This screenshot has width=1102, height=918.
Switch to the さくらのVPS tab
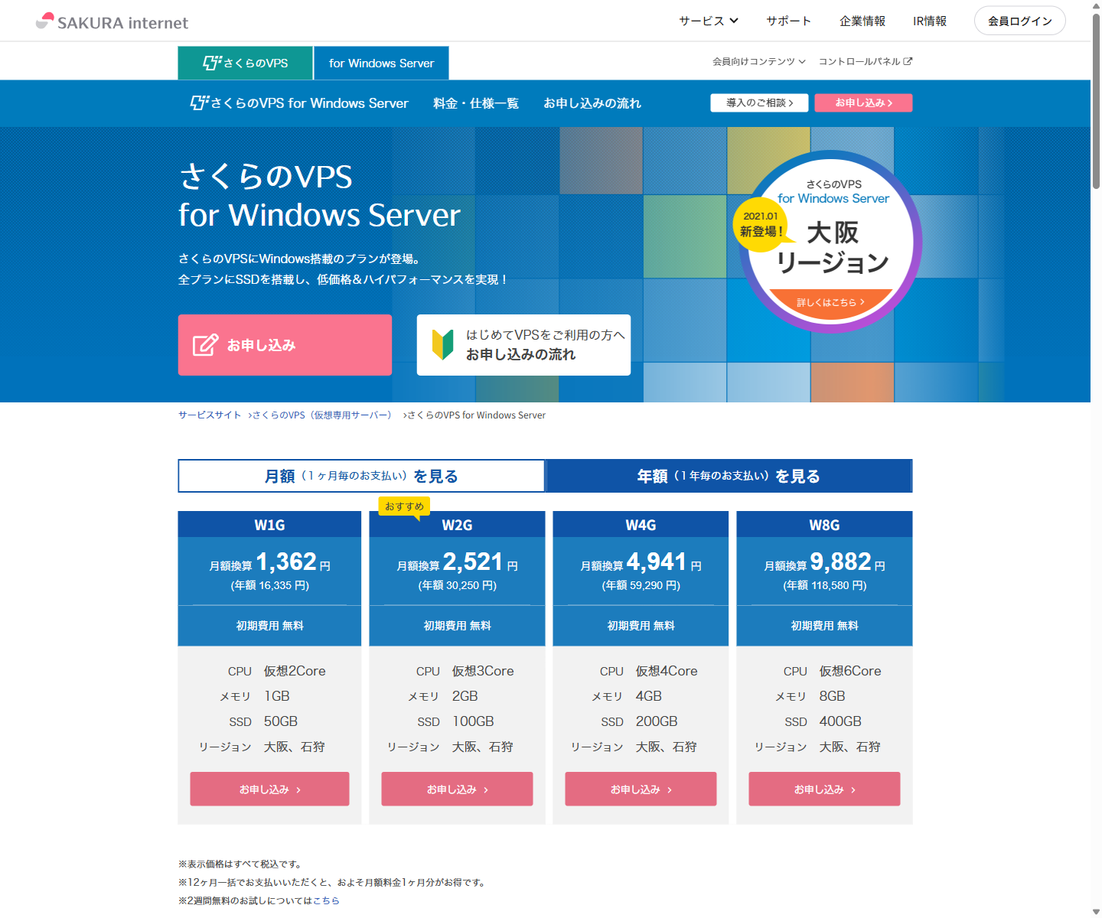245,63
